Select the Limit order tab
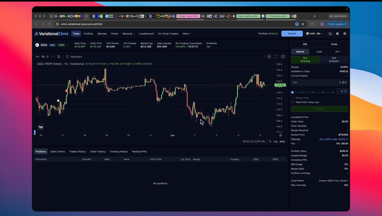 (x=319, y=52)
